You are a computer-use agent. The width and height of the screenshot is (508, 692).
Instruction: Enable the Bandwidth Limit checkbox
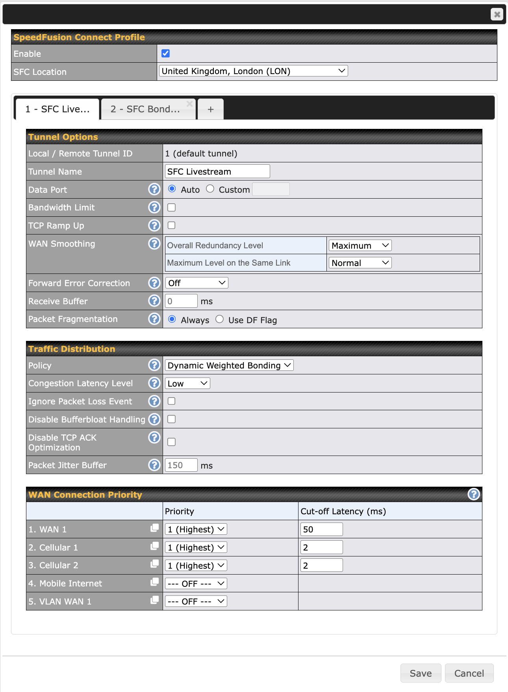pos(172,208)
